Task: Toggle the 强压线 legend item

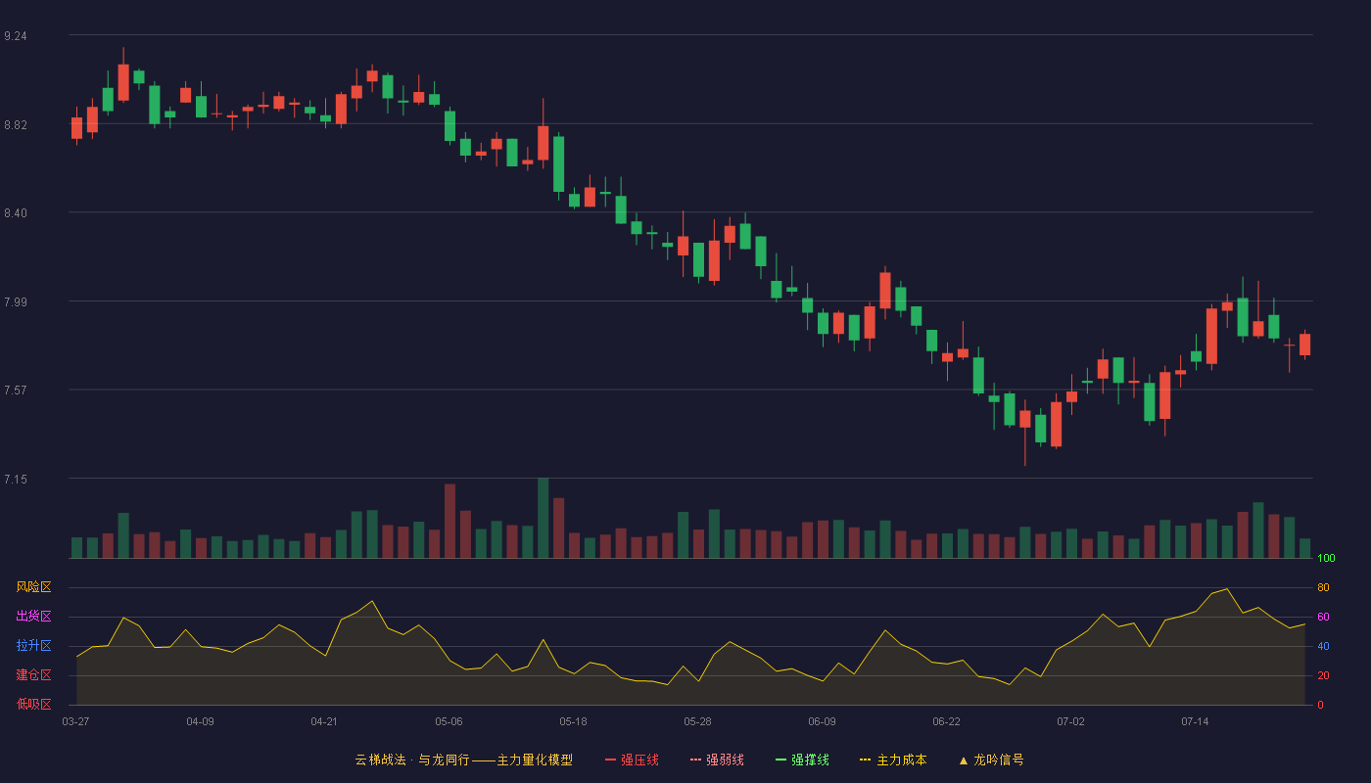Action: coord(632,760)
